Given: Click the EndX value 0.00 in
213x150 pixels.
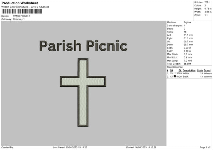Looking at the screenshot, I should click(x=187, y=48).
